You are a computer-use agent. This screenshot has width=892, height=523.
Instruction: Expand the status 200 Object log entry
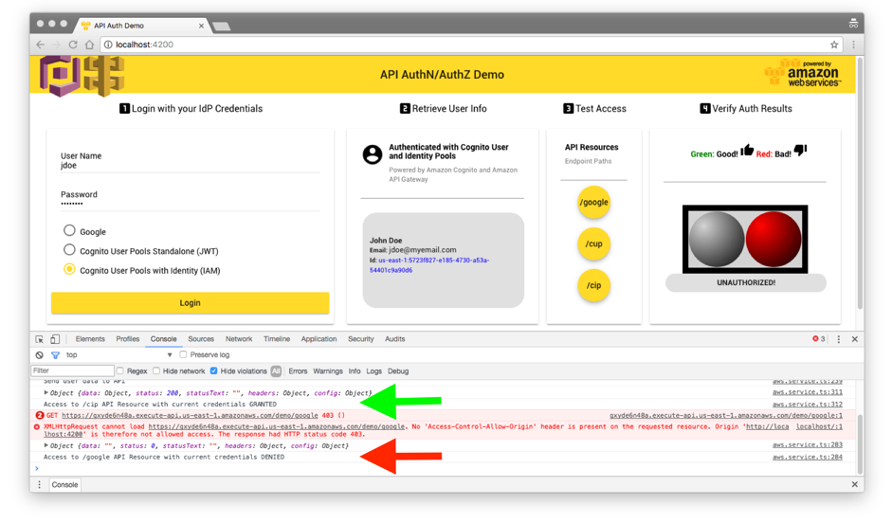[46, 393]
